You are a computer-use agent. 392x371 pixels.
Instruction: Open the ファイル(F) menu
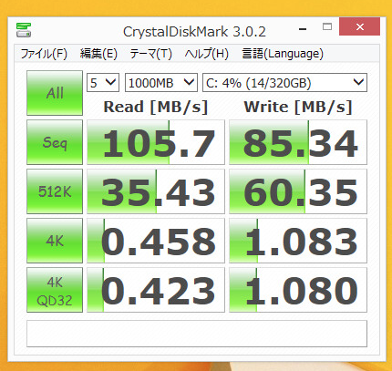click(44, 54)
